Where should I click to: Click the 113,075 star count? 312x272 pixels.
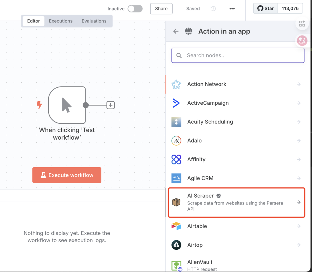[x=290, y=8]
